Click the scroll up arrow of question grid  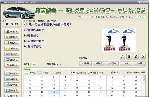click(x=144, y=77)
